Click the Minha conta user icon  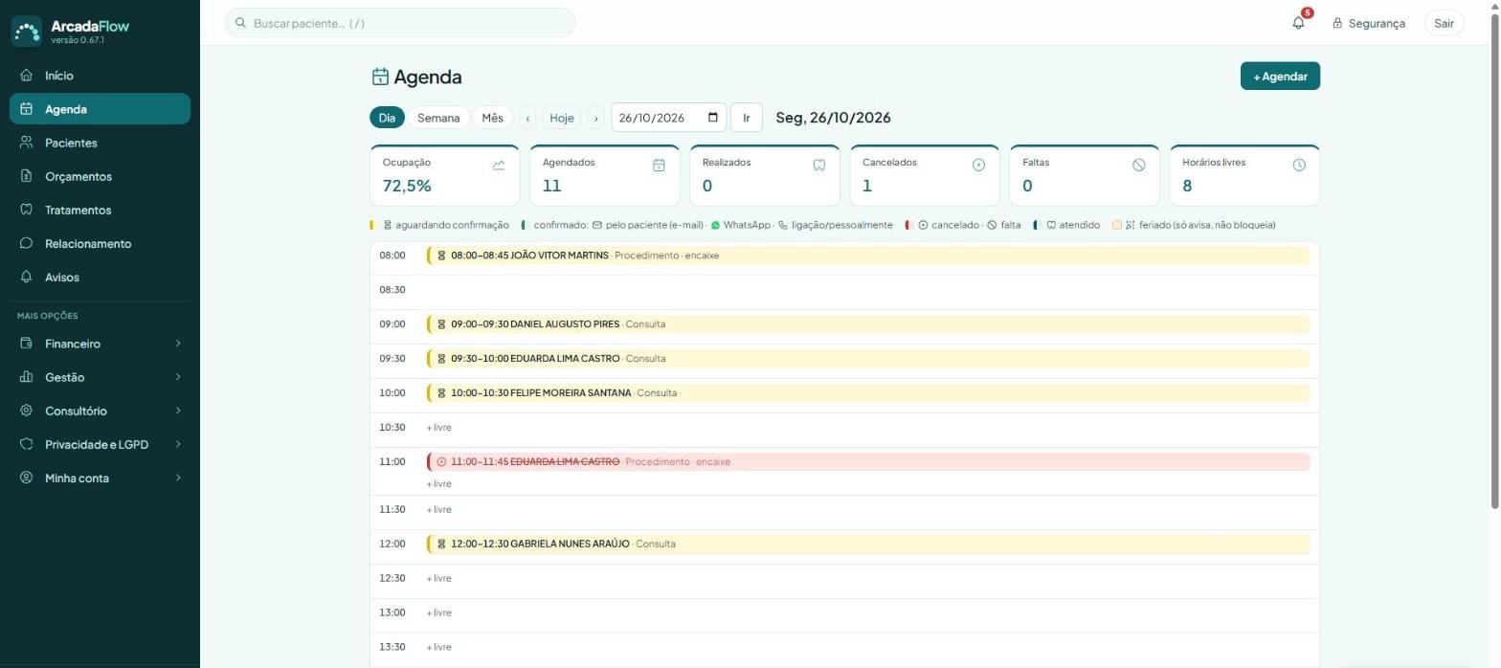[x=27, y=477]
